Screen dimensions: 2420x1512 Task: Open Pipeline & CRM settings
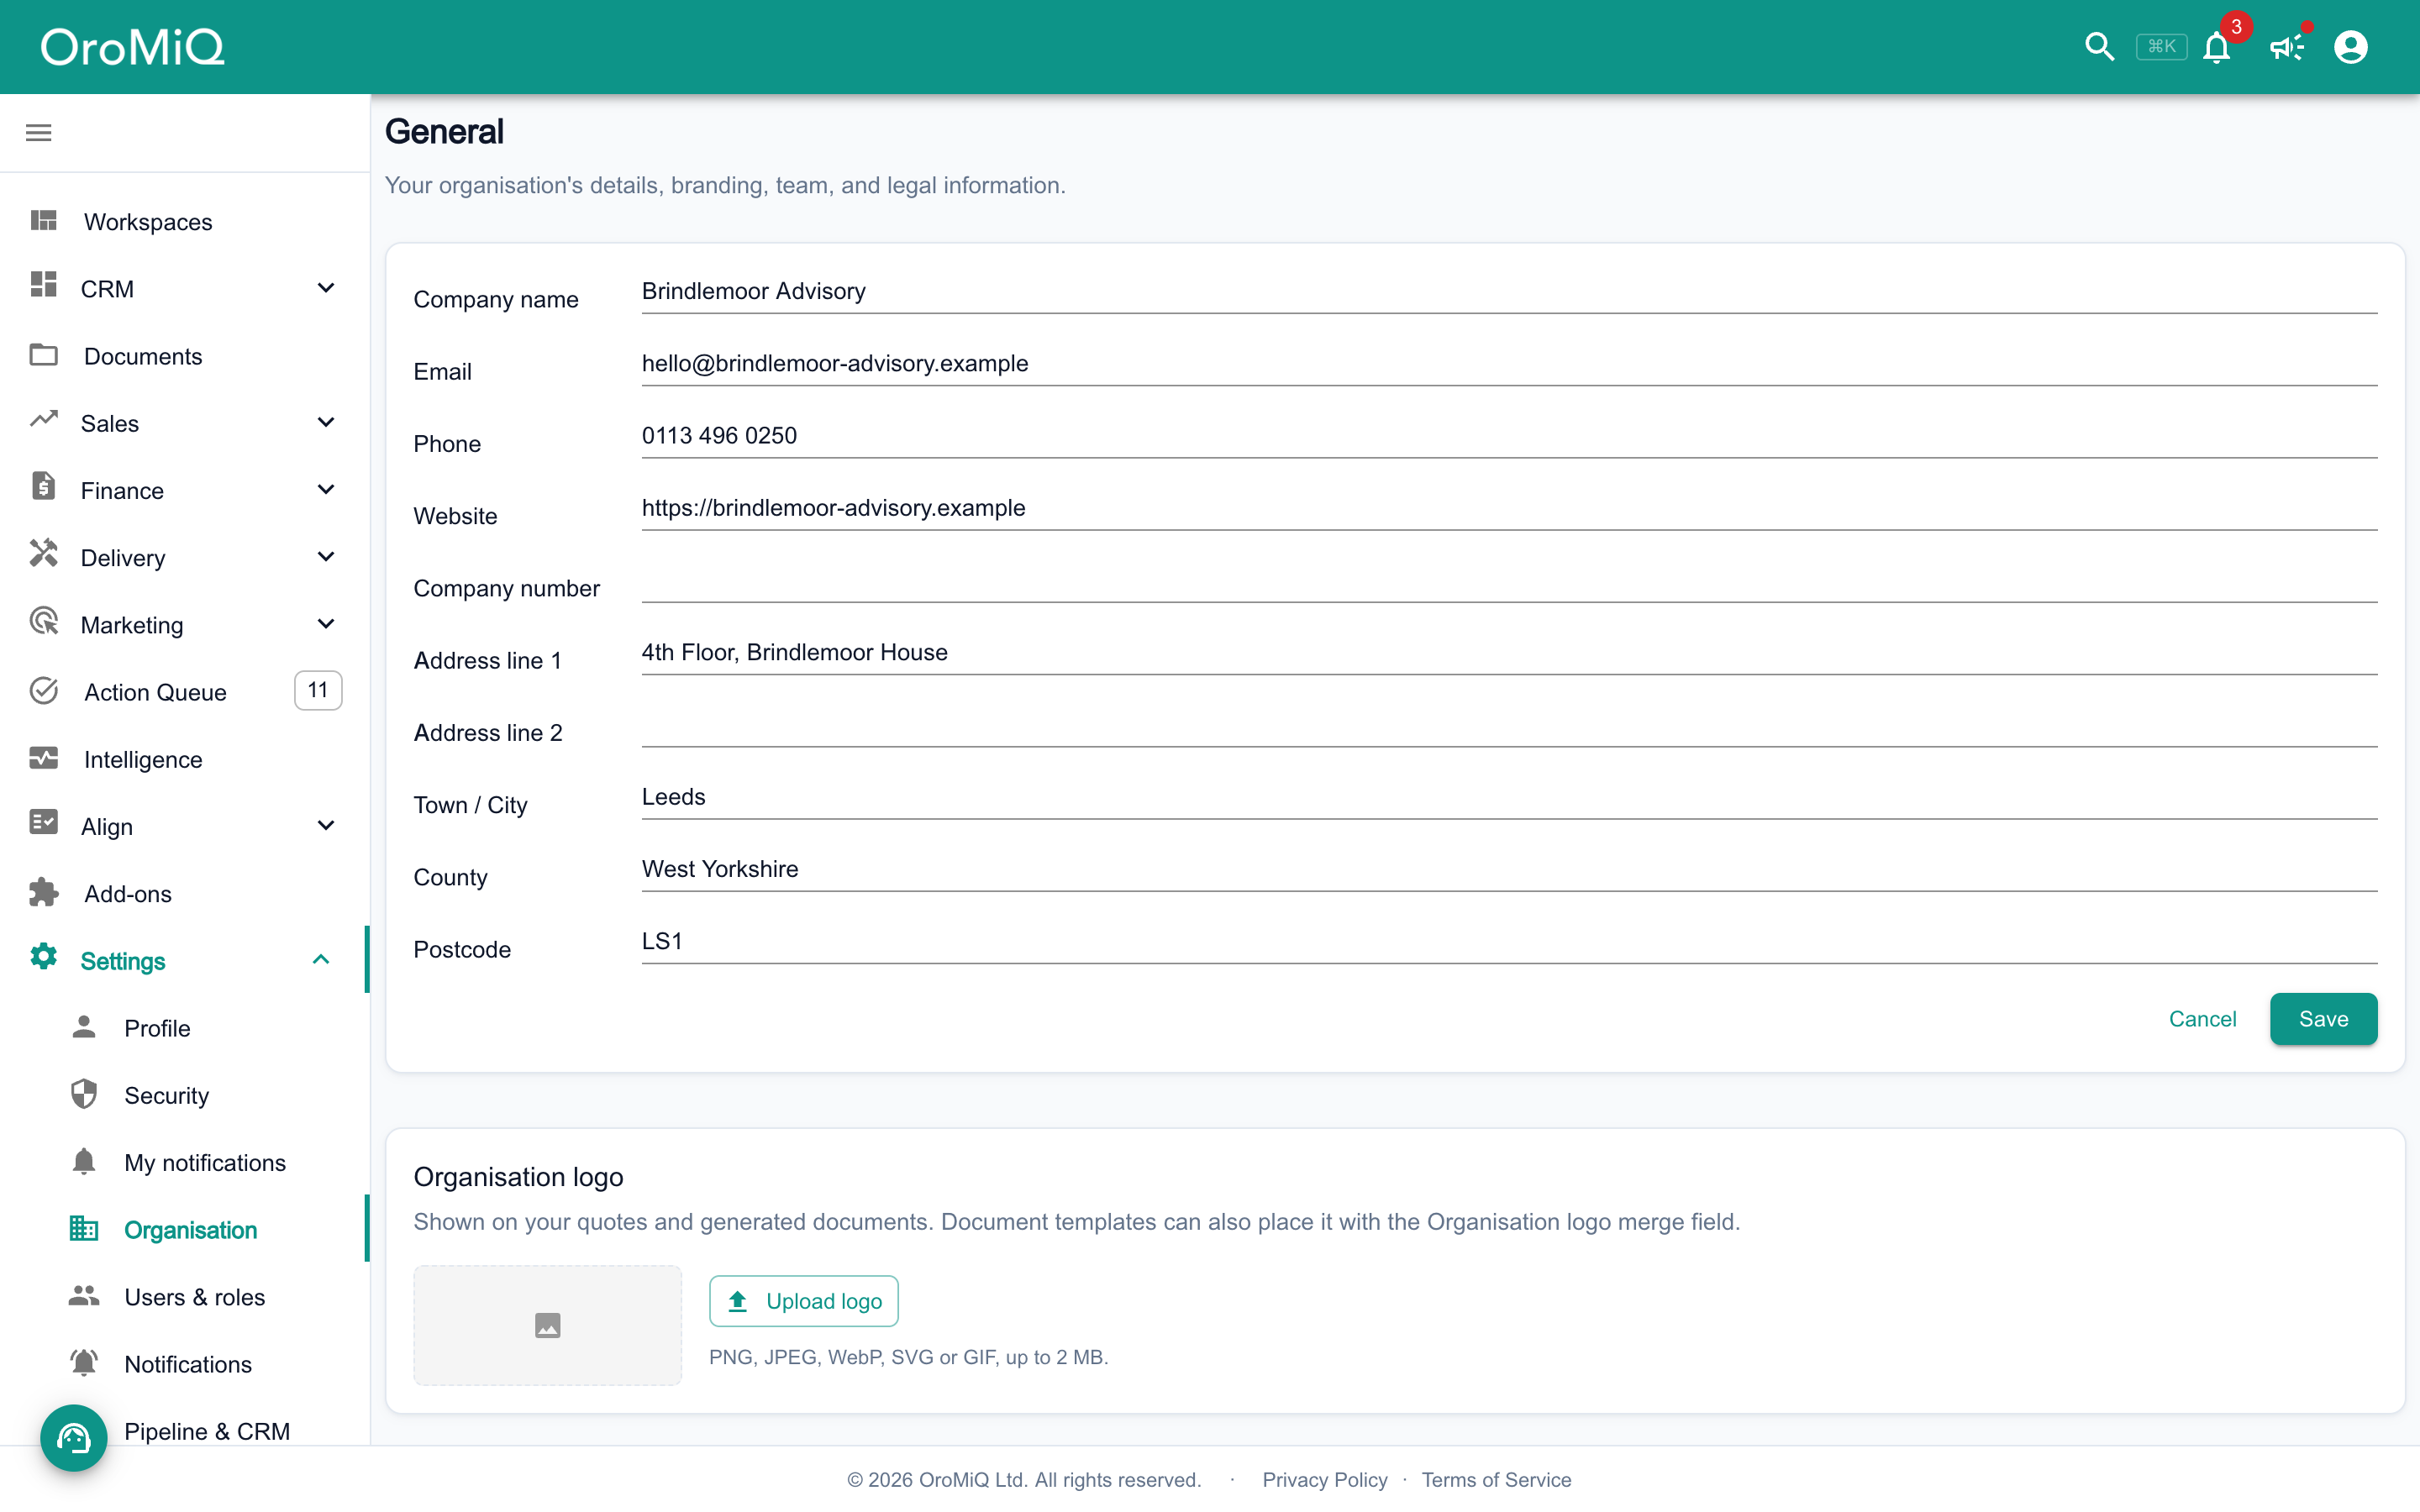207,1431
